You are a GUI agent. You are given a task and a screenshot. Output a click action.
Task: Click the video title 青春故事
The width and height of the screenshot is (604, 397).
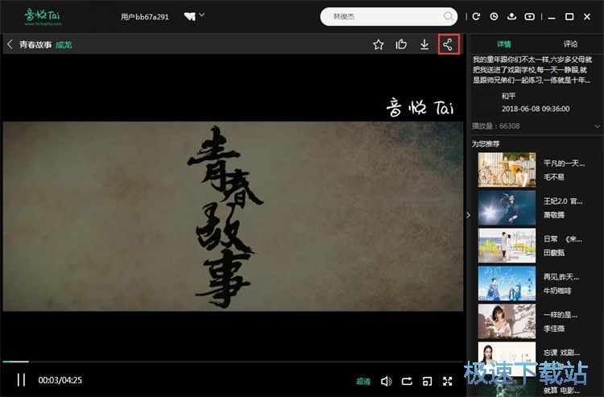tap(35, 44)
